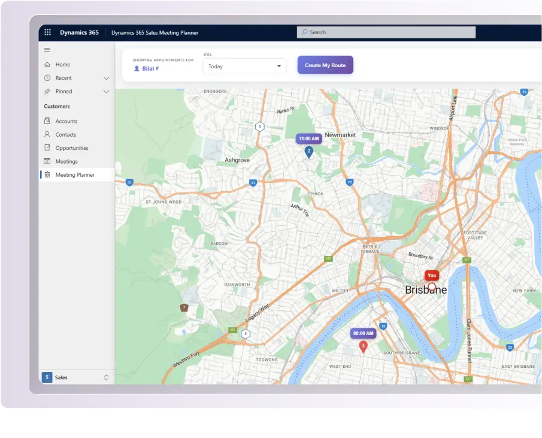542x438 pixels.
Task: Click the Dynamics 365 brand link
Action: (x=79, y=32)
